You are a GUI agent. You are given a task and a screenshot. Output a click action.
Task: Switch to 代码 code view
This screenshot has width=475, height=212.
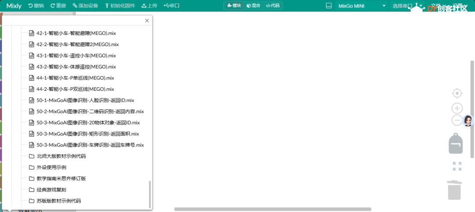point(273,5)
